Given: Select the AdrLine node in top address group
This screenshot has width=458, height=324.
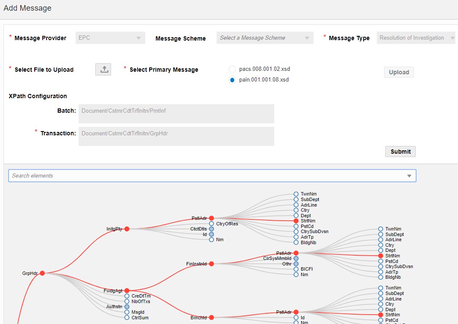Looking at the screenshot, I should (x=296, y=205).
